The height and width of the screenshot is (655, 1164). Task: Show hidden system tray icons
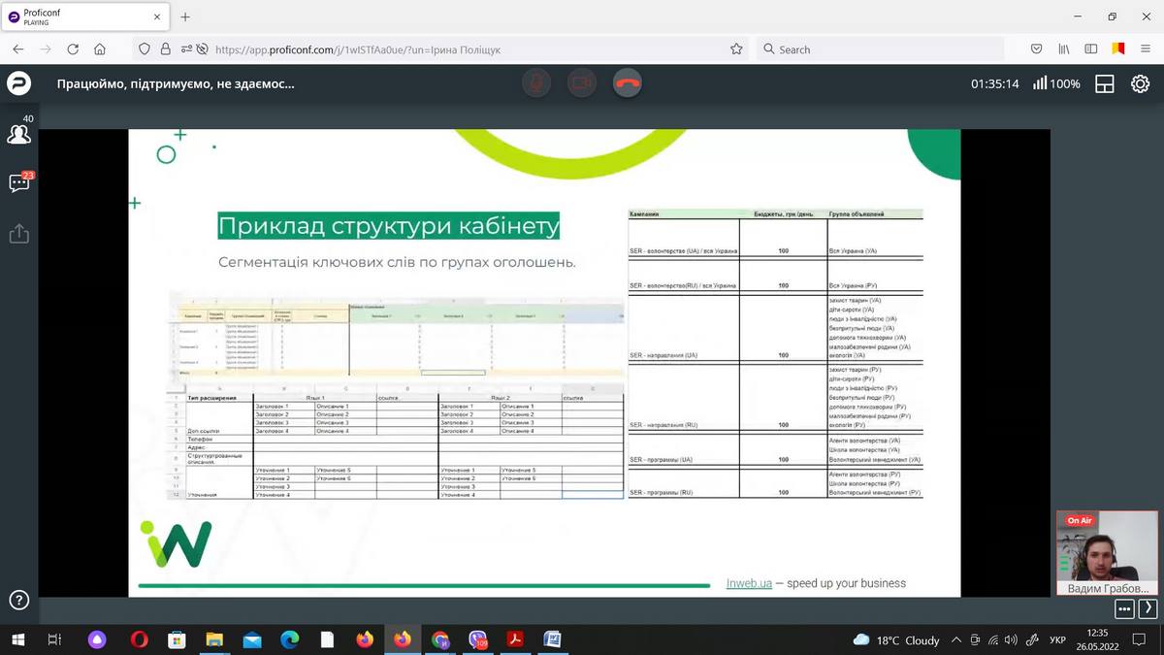956,640
